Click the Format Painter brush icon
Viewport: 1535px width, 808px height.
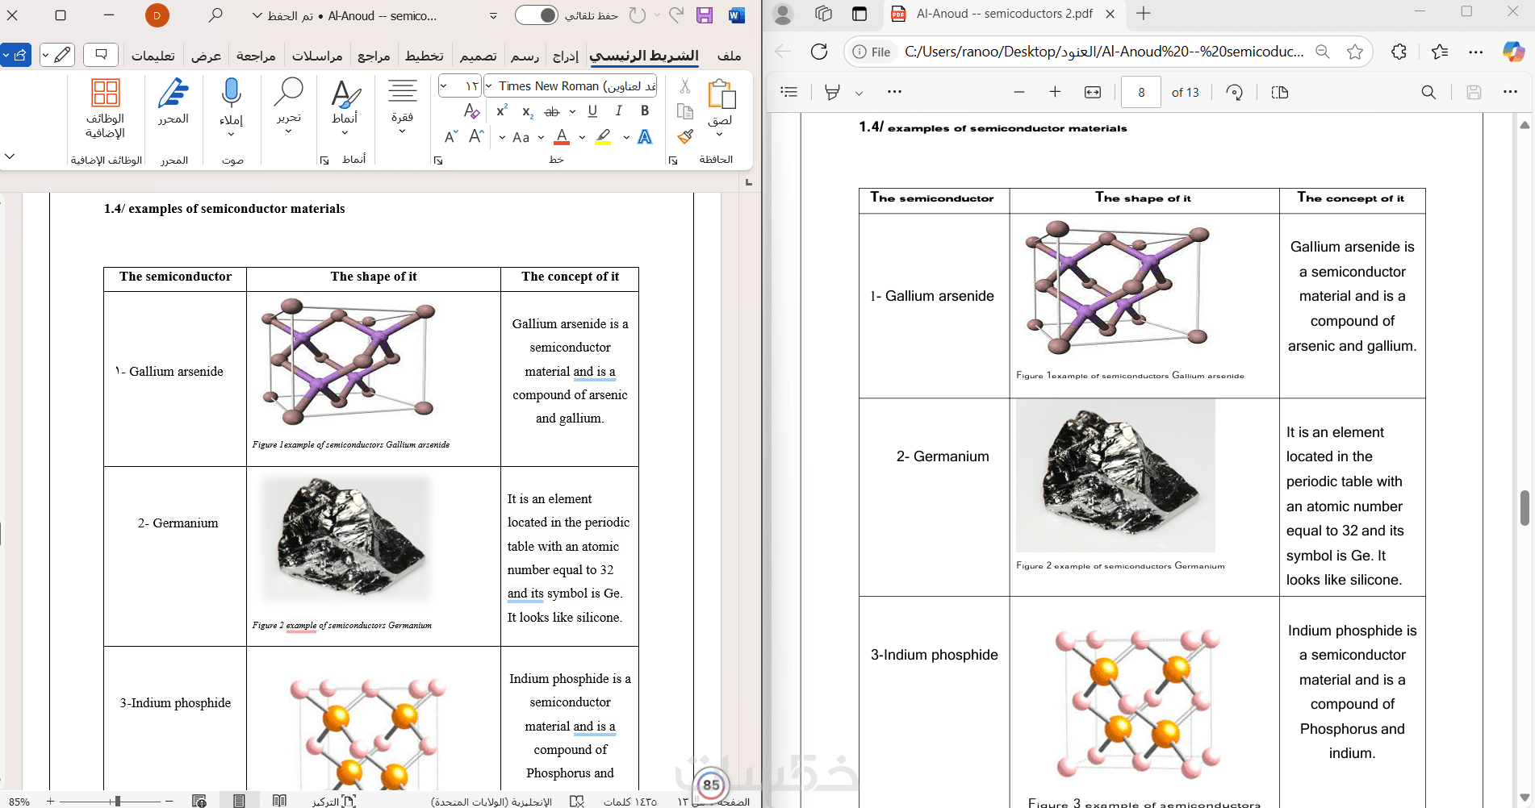(685, 137)
